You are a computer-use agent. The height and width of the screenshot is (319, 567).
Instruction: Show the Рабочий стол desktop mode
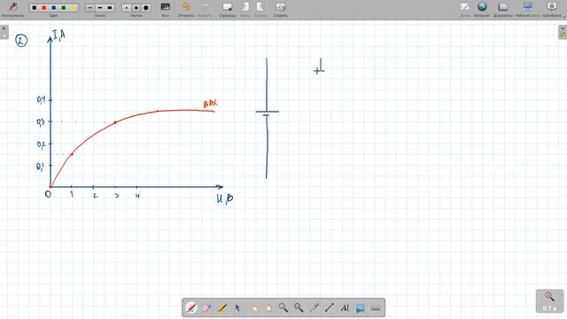tap(528, 6)
